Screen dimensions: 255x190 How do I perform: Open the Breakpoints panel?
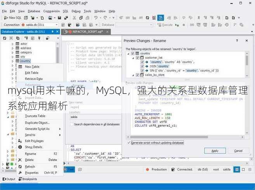click(x=28, y=179)
